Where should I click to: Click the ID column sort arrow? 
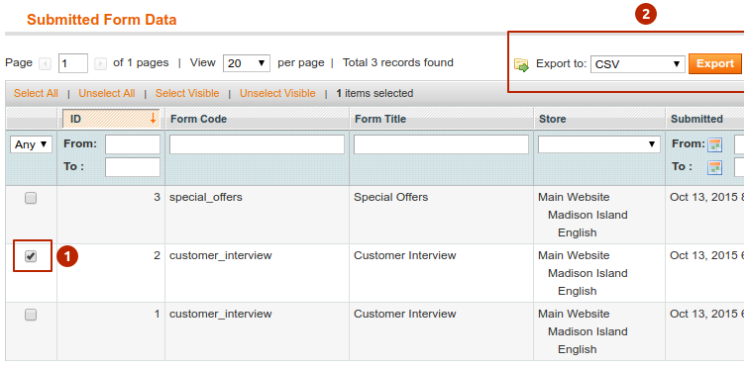pos(153,119)
